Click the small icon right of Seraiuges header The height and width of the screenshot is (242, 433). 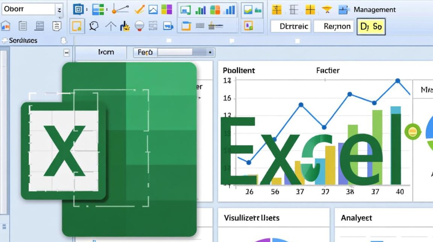pyautogui.click(x=64, y=41)
